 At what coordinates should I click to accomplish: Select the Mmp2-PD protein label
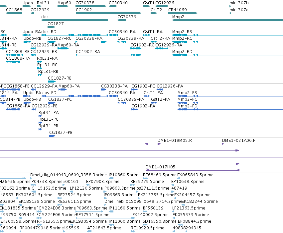tap(188, 106)
